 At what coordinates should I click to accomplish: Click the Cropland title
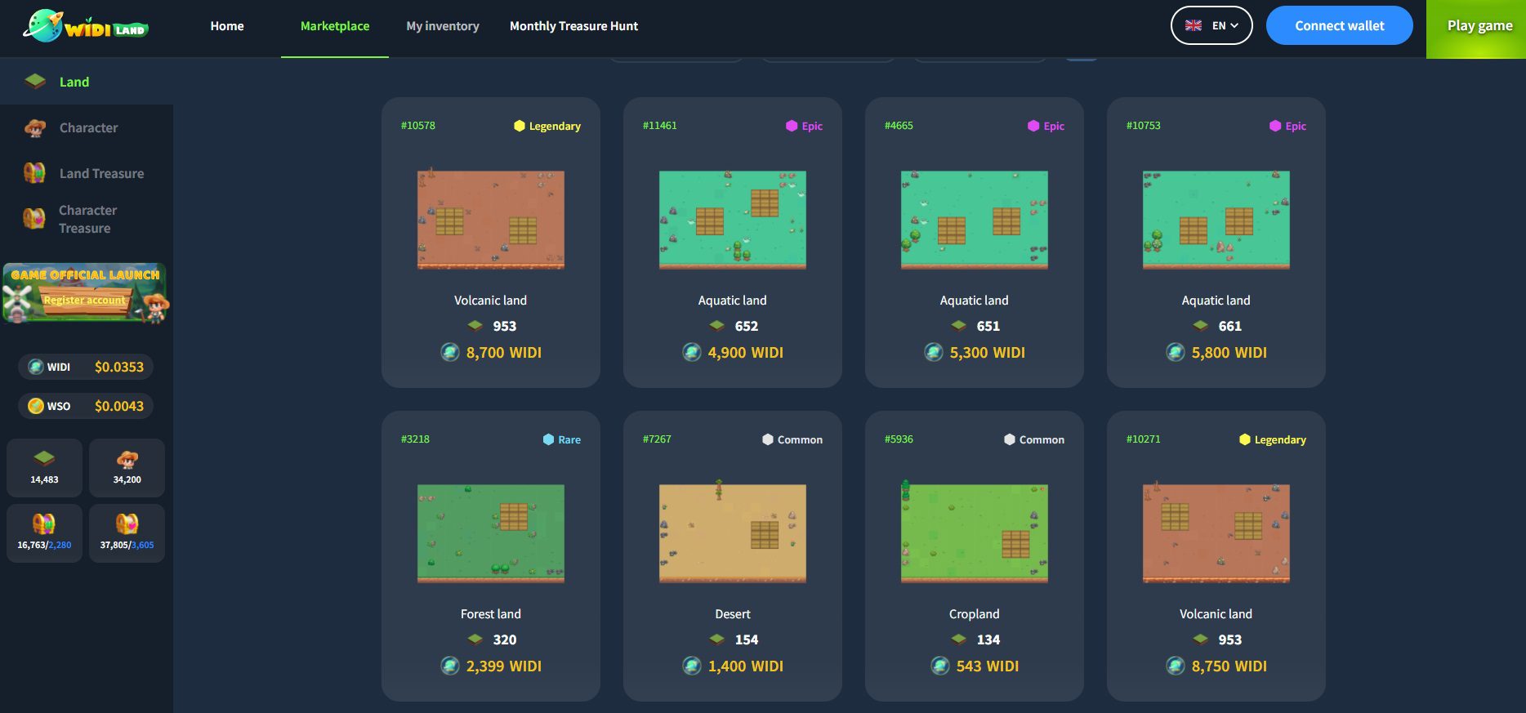point(975,614)
